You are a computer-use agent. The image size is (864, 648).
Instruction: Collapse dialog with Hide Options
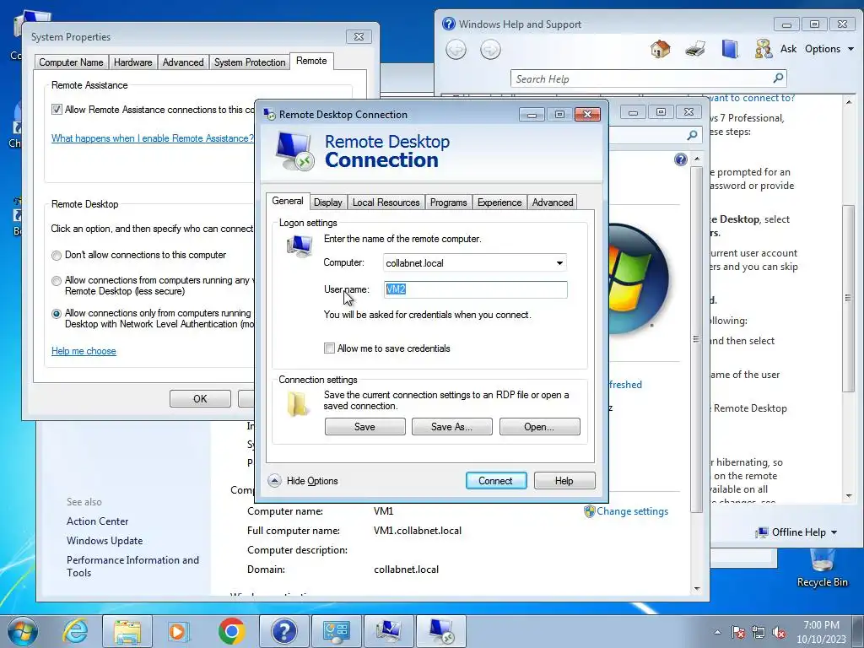(x=304, y=480)
